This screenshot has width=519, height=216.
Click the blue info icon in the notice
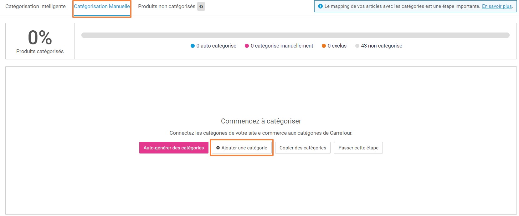coord(320,6)
